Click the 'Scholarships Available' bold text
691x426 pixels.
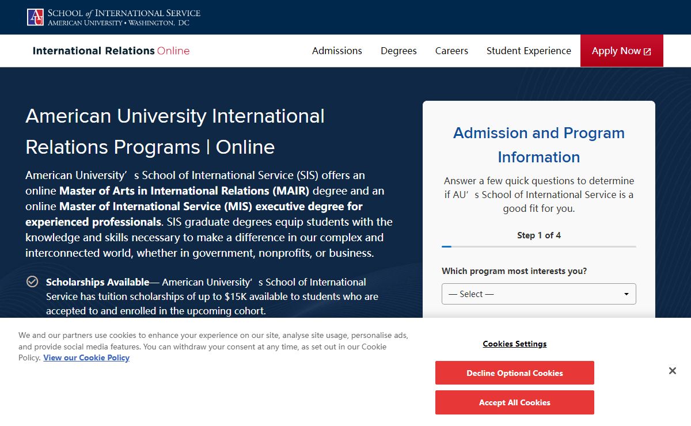97,282
